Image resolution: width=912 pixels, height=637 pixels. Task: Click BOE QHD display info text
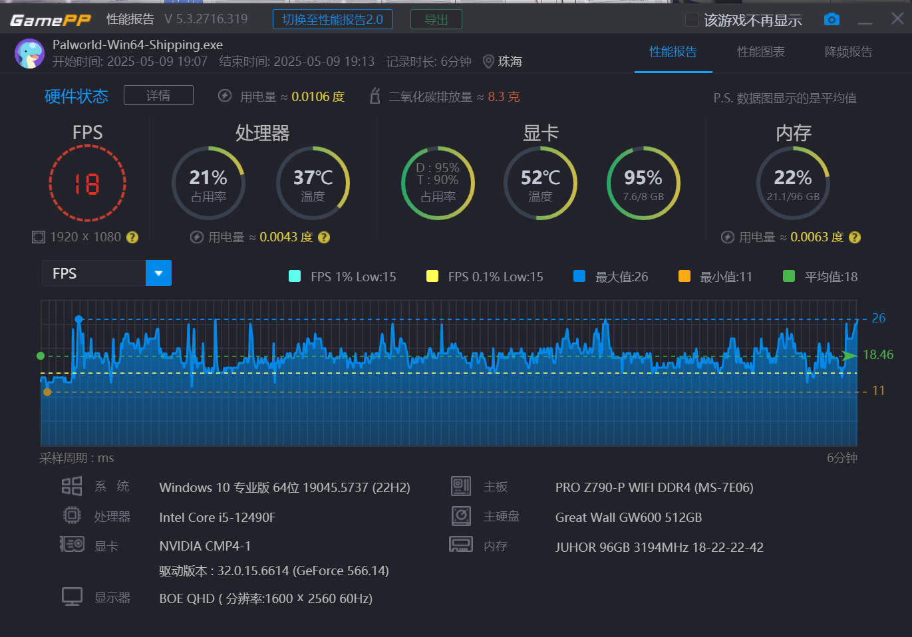click(266, 598)
